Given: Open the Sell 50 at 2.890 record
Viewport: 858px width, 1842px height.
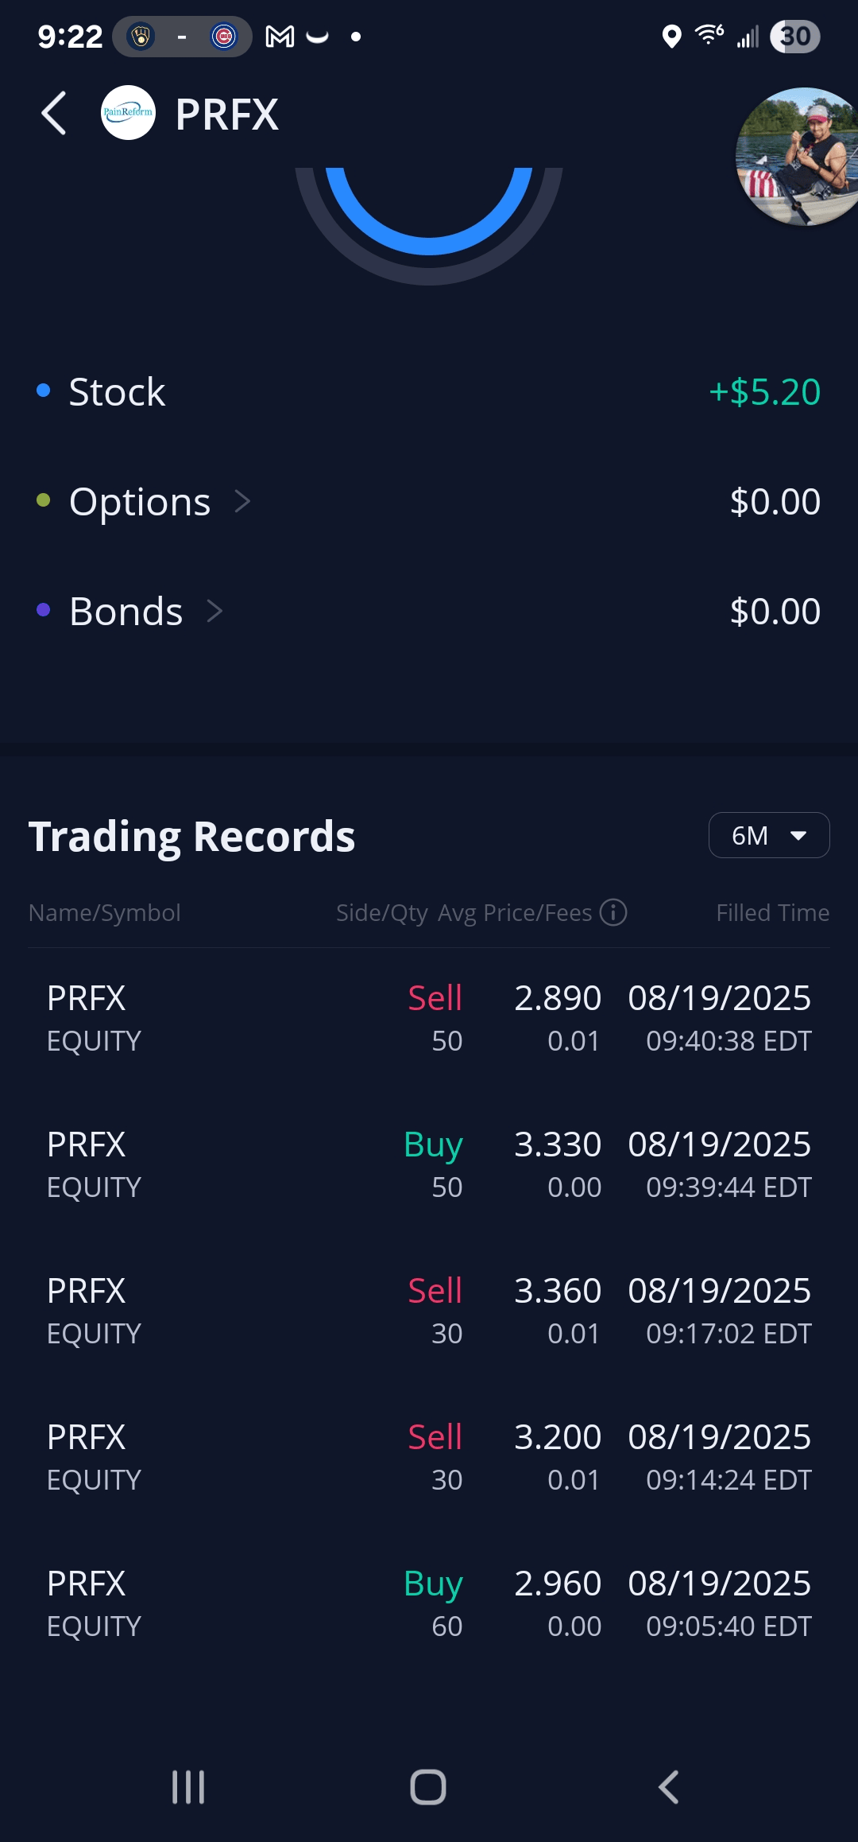Looking at the screenshot, I should click(x=429, y=1019).
